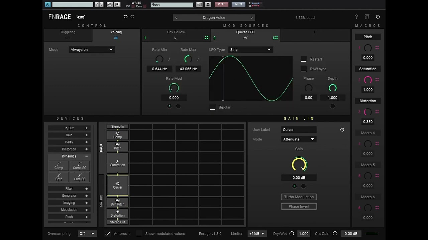Switch to the Triggering tab
The image size is (428, 240).
click(68, 35)
